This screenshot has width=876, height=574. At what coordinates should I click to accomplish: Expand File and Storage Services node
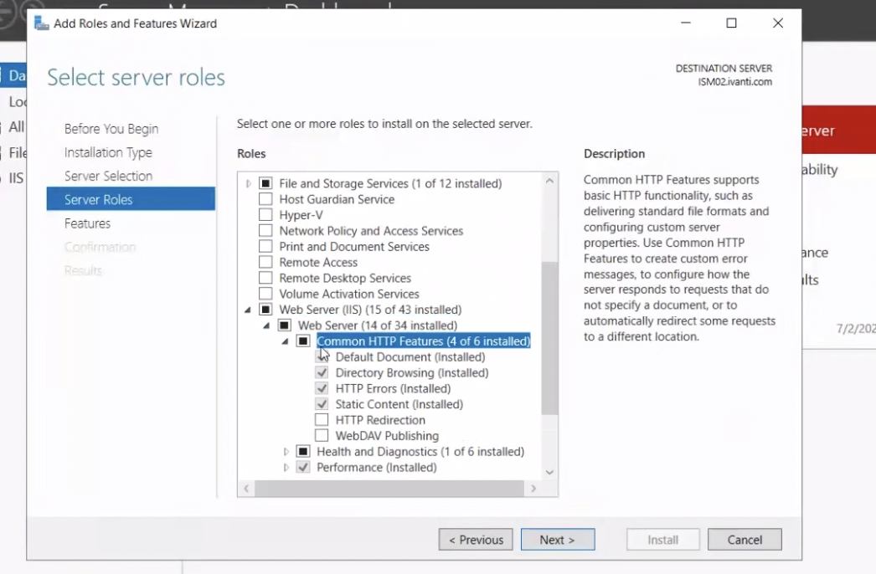[249, 183]
